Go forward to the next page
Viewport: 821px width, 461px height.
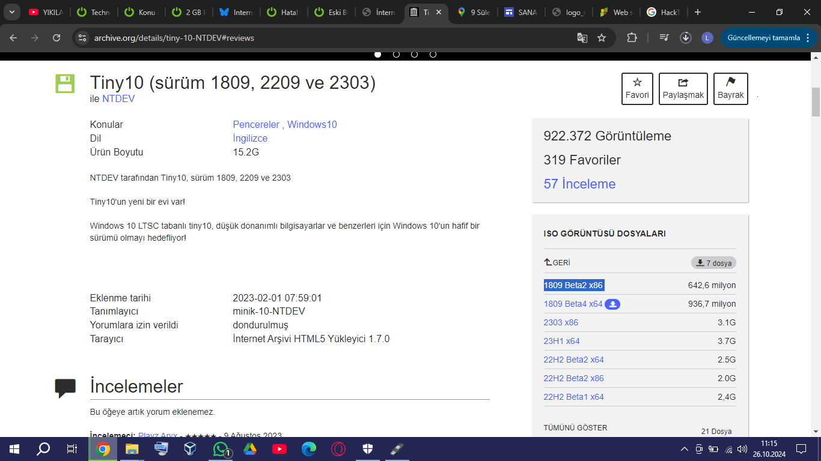pyautogui.click(x=35, y=38)
